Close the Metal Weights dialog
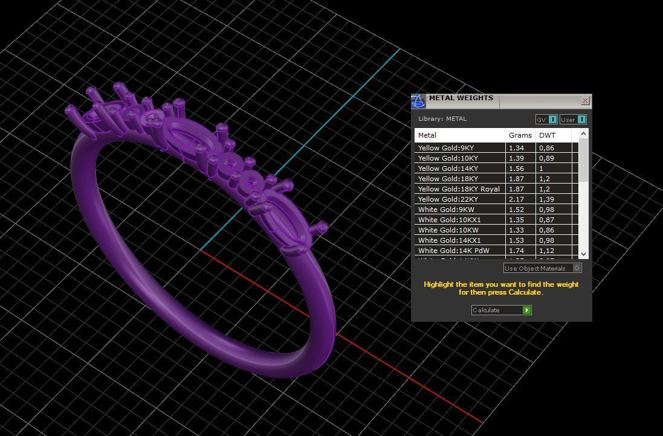 [x=585, y=101]
